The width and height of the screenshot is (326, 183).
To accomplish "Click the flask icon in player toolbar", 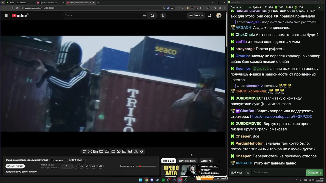I will pos(136,151).
